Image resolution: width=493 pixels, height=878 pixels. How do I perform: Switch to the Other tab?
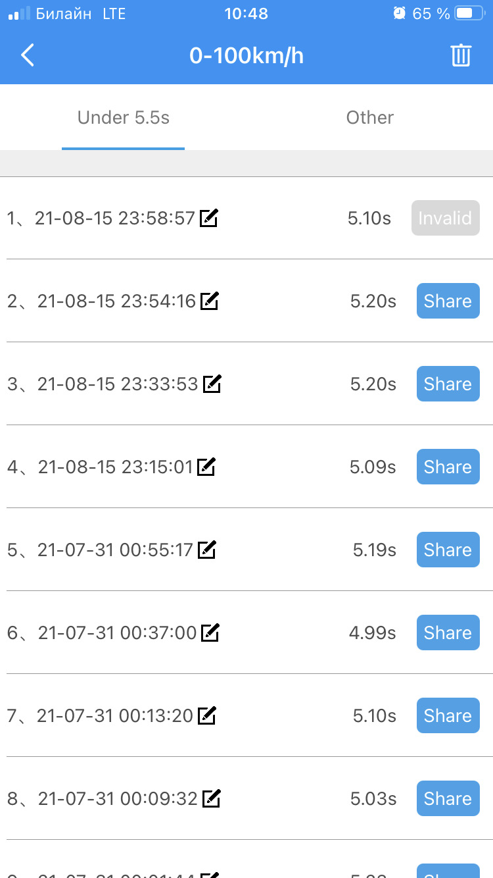369,118
